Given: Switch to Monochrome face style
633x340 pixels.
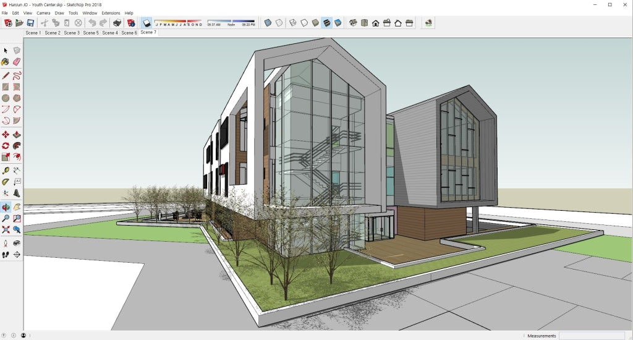Looking at the screenshot, I should (338, 23).
